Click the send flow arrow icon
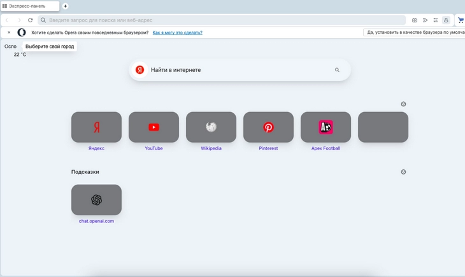This screenshot has height=277, width=465. tap(426, 20)
